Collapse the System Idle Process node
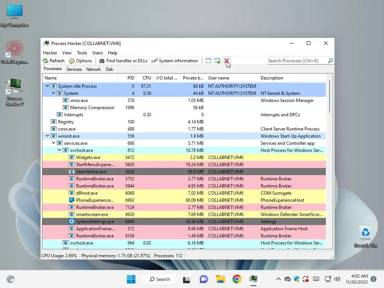Viewport: 384px width, 288px height. (47, 86)
